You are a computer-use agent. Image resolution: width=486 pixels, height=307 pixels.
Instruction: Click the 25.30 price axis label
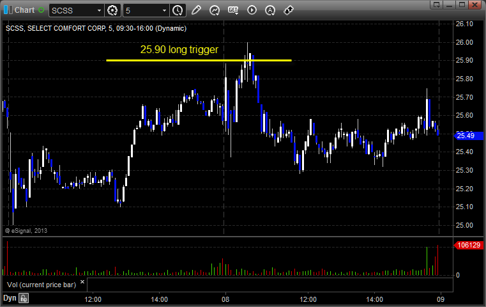[x=464, y=170]
